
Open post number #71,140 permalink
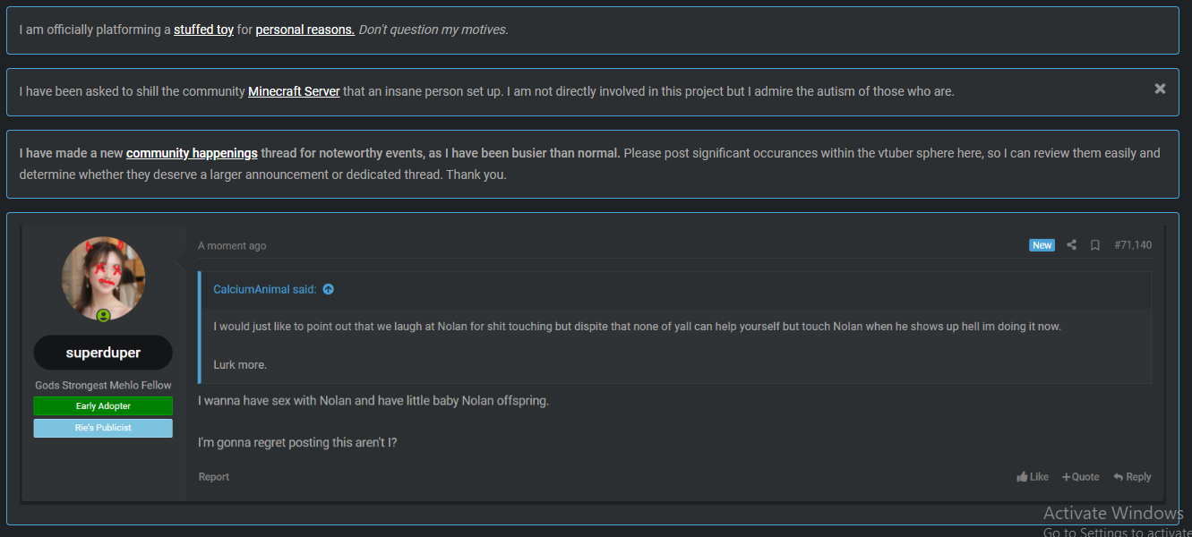pyautogui.click(x=1133, y=245)
